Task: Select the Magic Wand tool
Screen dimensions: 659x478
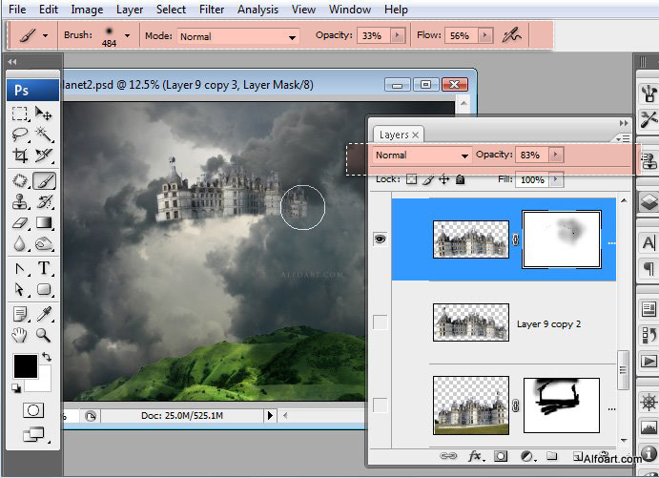Action: click(x=44, y=135)
